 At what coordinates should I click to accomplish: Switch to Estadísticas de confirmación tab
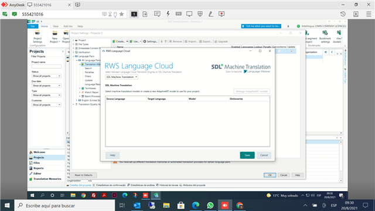[109, 185]
